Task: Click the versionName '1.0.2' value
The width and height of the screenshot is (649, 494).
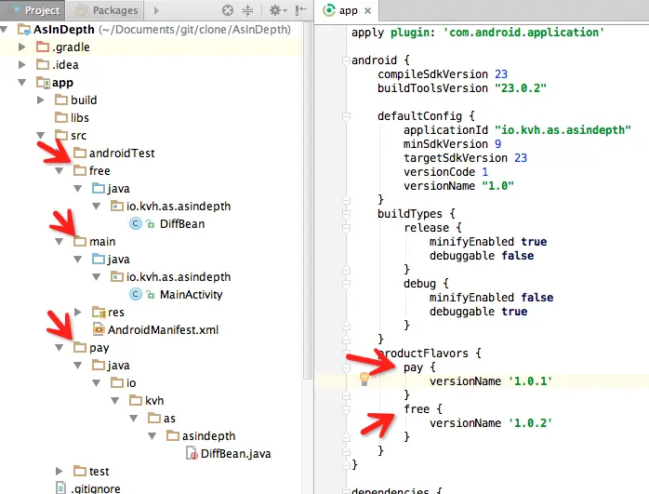Action: [x=530, y=422]
